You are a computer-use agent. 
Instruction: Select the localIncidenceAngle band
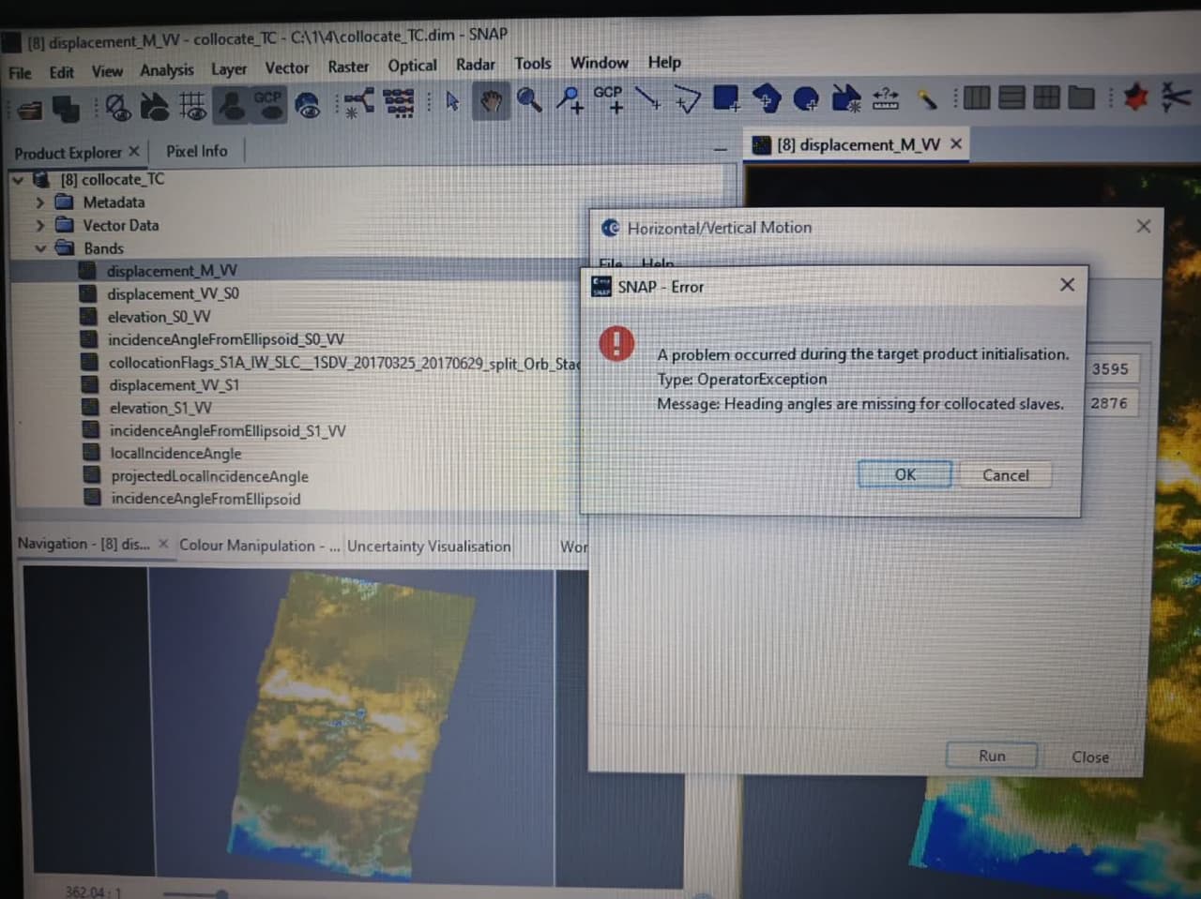click(x=175, y=454)
